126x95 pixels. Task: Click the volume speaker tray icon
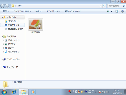coord(107,92)
